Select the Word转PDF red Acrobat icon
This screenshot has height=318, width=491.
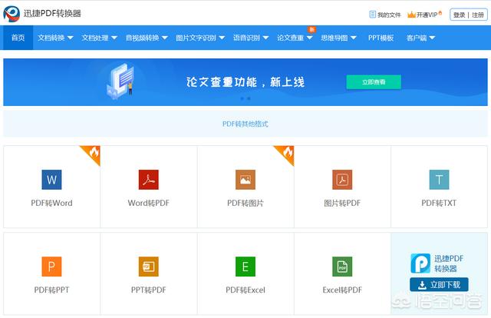click(148, 180)
